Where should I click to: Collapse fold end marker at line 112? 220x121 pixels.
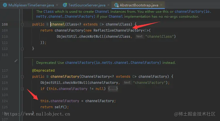[x=22, y=49]
